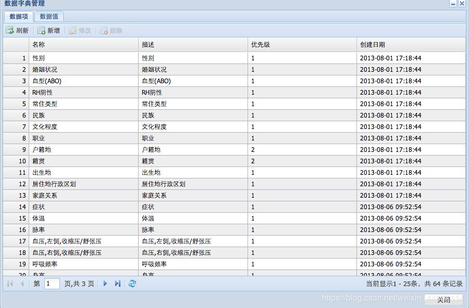This screenshot has height=308, width=469.
Task: Select the 籍贯 name cell
Action: (x=83, y=161)
